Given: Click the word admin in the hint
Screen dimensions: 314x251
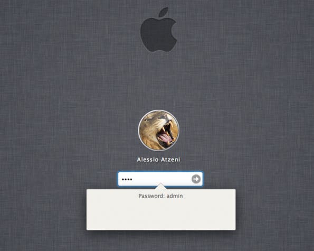Looking at the screenshot, I should point(175,196).
